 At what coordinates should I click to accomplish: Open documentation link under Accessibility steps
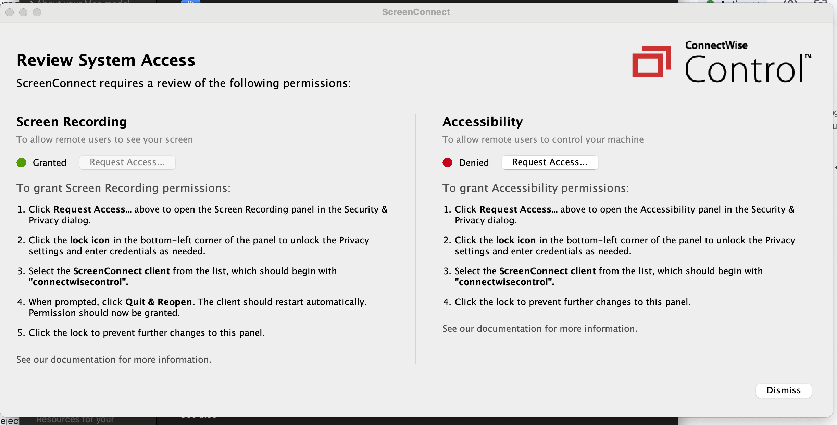(x=540, y=328)
